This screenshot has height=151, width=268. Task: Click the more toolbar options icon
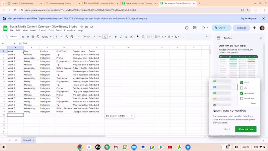coord(184,37)
